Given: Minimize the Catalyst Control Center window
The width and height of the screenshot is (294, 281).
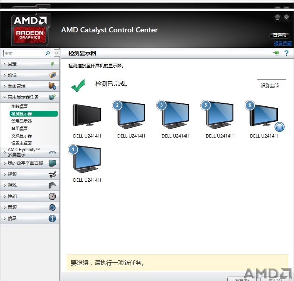Looking at the screenshot, I should pos(277,18).
